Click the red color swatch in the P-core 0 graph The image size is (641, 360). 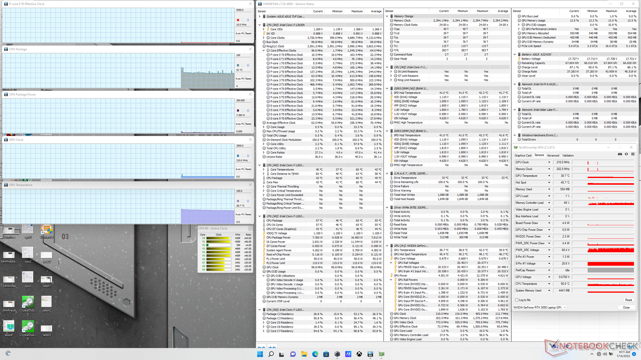(238, 20)
